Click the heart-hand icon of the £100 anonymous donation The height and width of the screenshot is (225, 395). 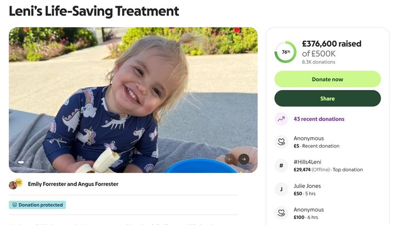tap(281, 213)
